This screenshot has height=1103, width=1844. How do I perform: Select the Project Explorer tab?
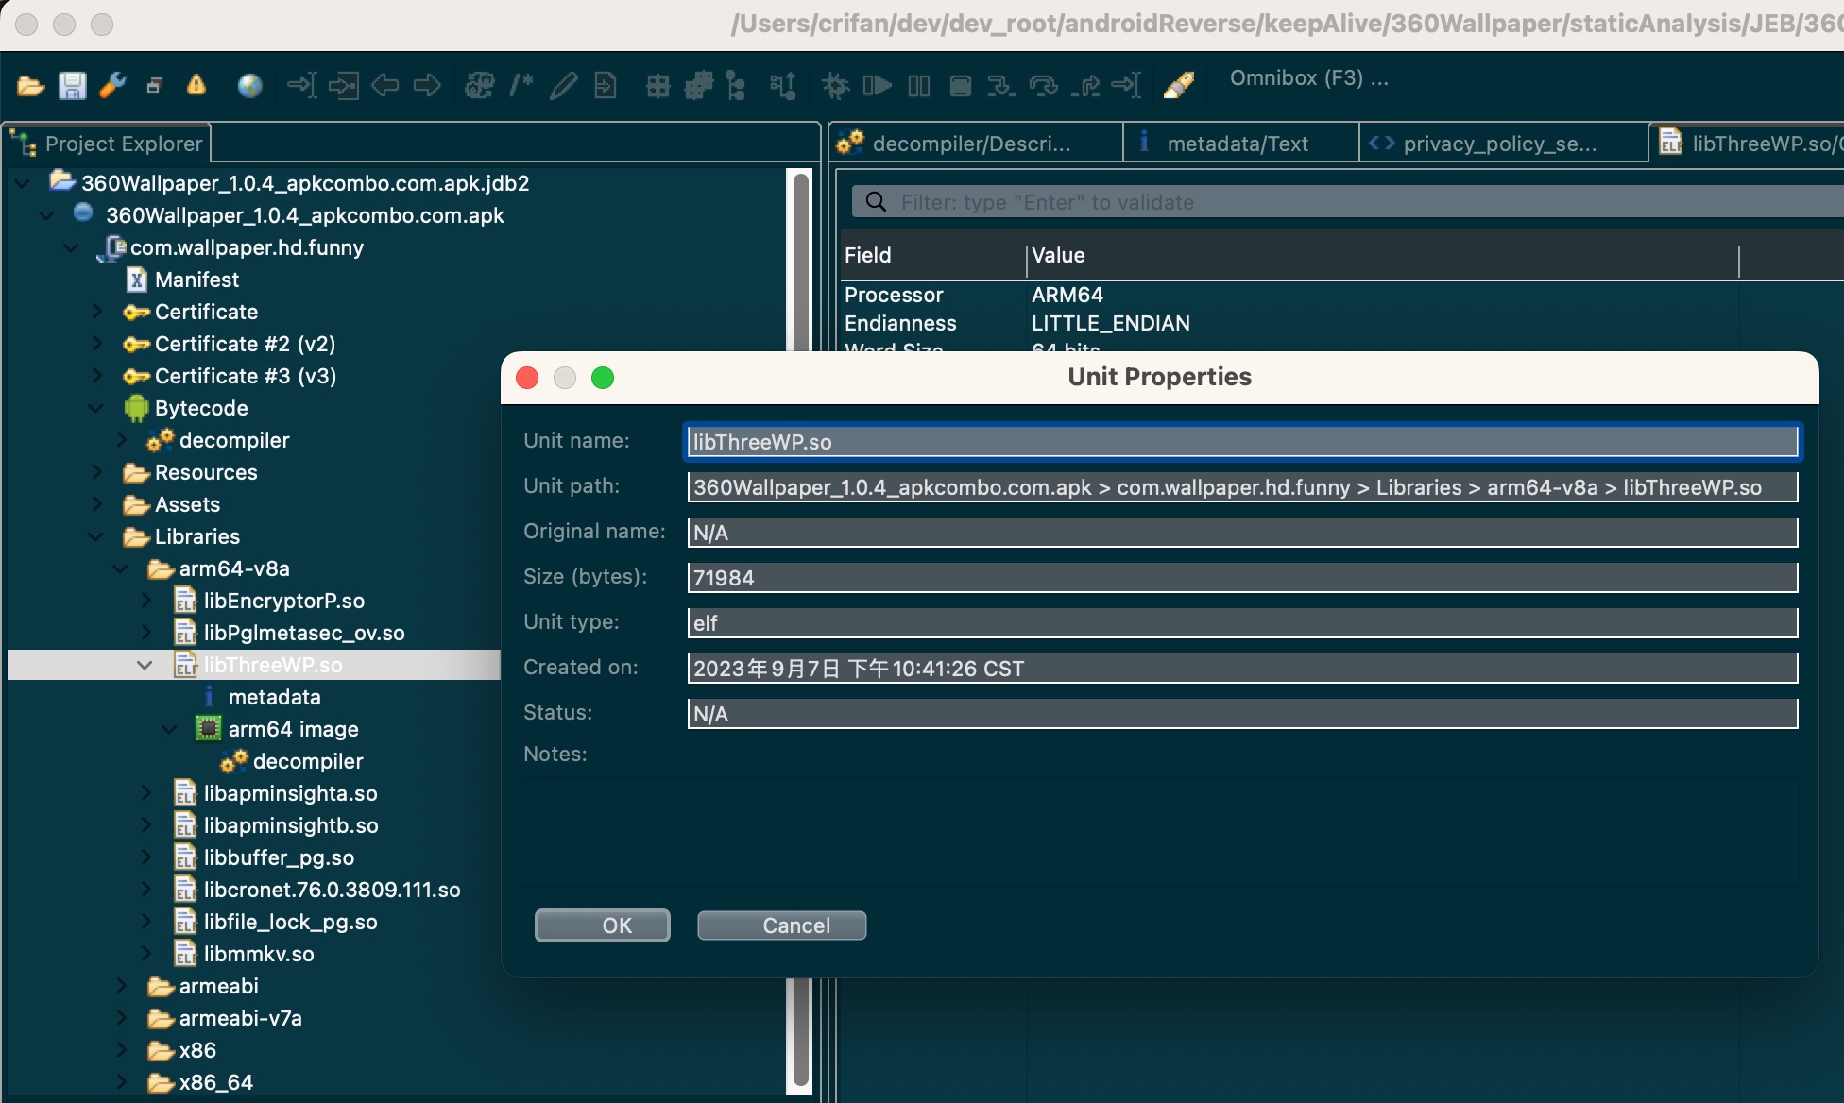pos(109,144)
